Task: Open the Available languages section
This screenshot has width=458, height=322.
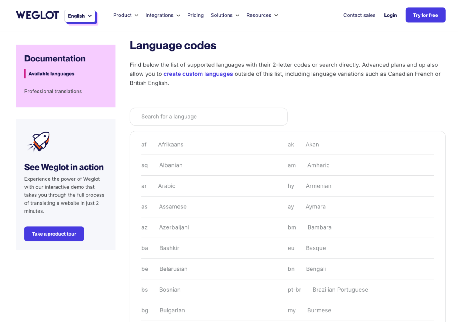Action: (x=51, y=74)
